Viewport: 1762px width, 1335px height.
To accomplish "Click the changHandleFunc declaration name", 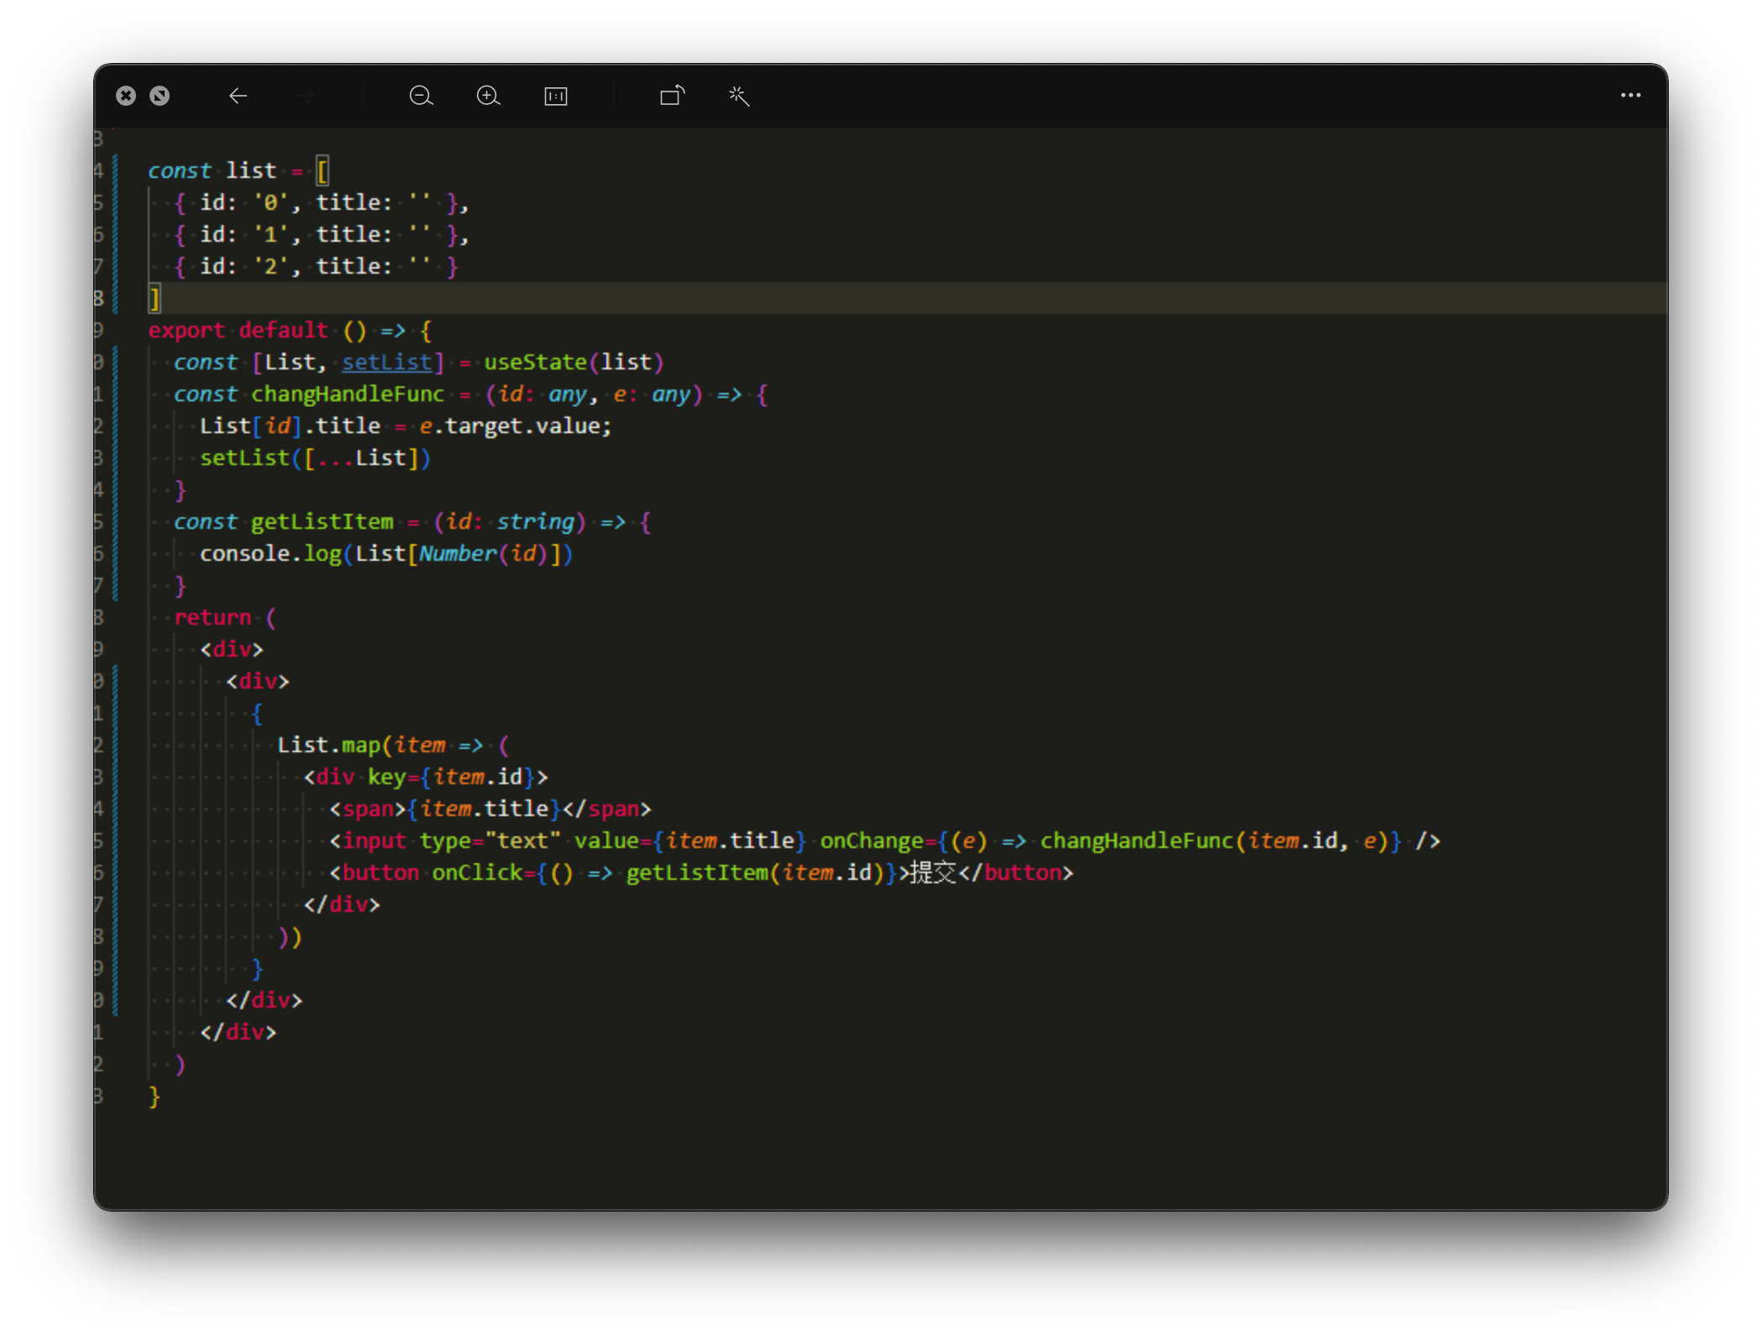I will pyautogui.click(x=347, y=394).
